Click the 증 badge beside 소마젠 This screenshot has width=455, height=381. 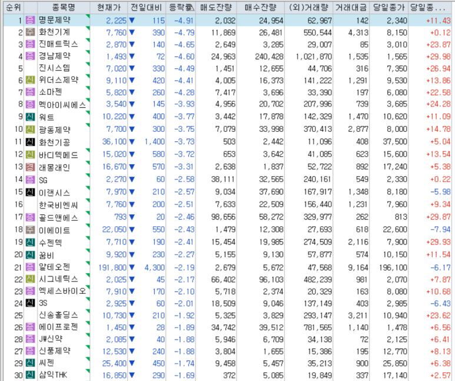[x=30, y=92]
